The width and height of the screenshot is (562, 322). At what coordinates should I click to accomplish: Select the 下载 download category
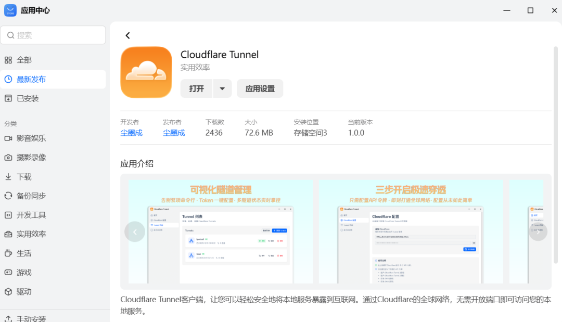24,177
